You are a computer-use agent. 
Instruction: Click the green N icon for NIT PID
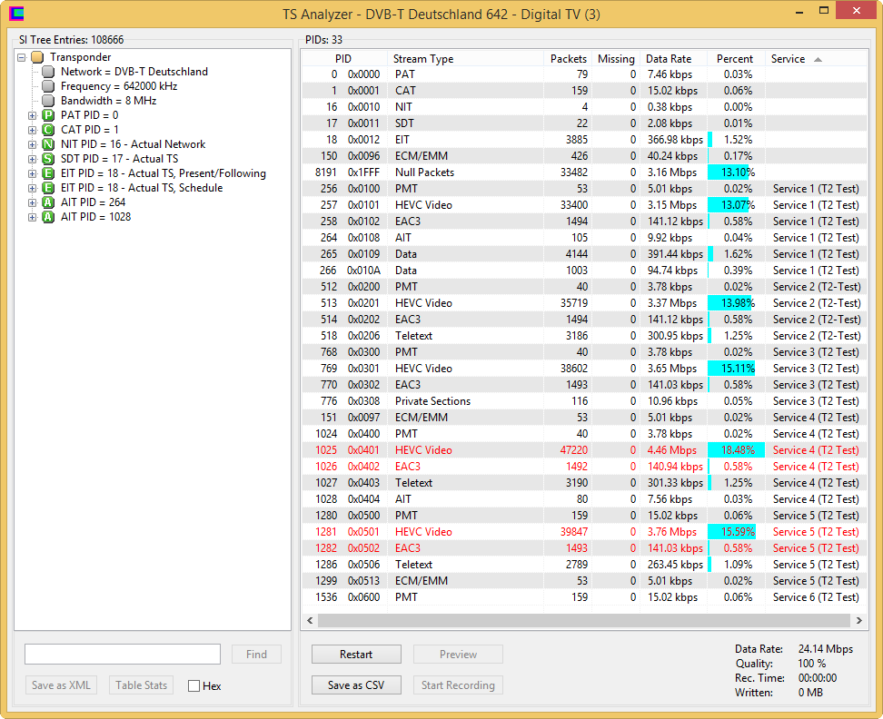tap(48, 144)
